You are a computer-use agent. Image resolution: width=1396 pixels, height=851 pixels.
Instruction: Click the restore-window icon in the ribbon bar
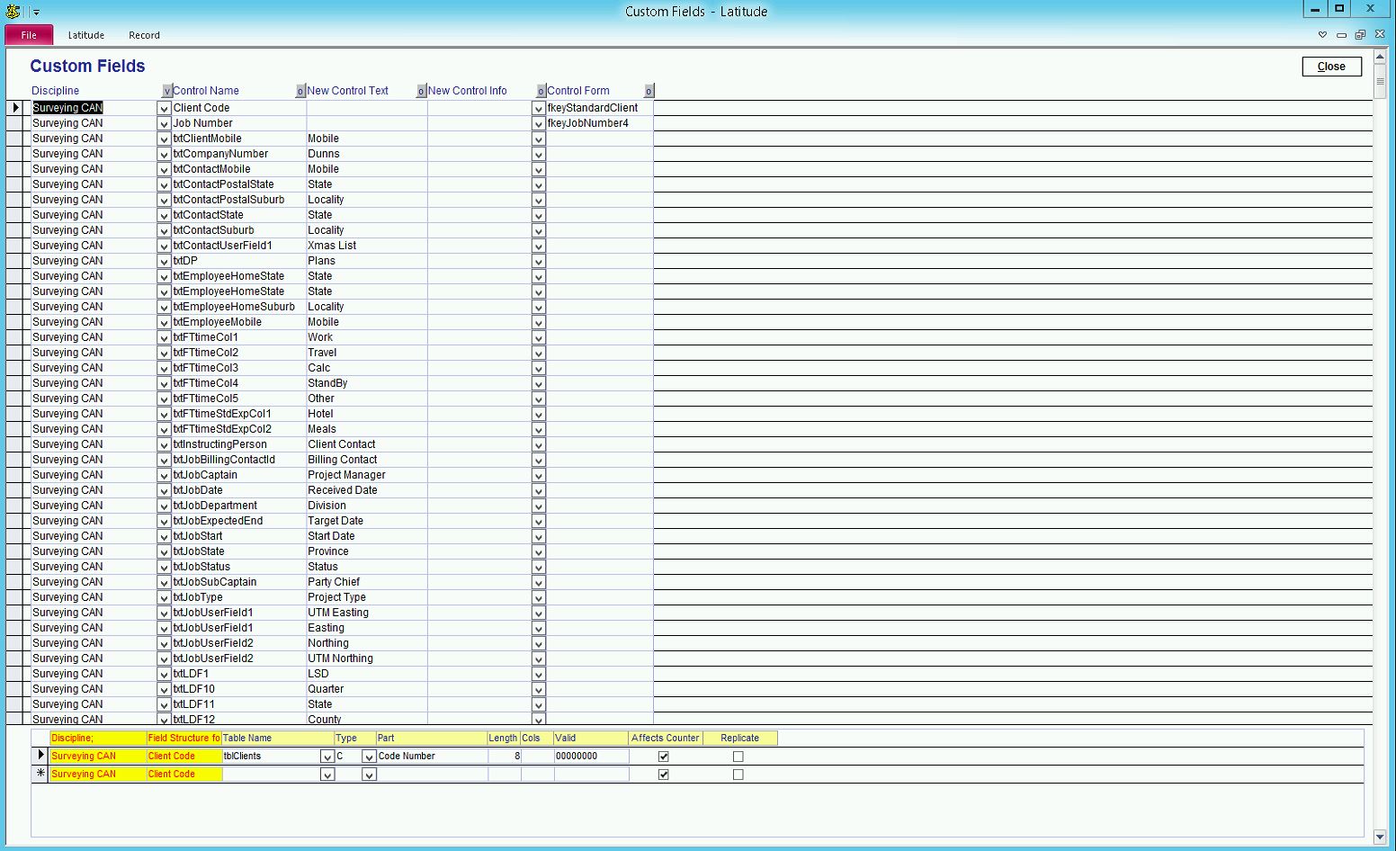click(1360, 35)
